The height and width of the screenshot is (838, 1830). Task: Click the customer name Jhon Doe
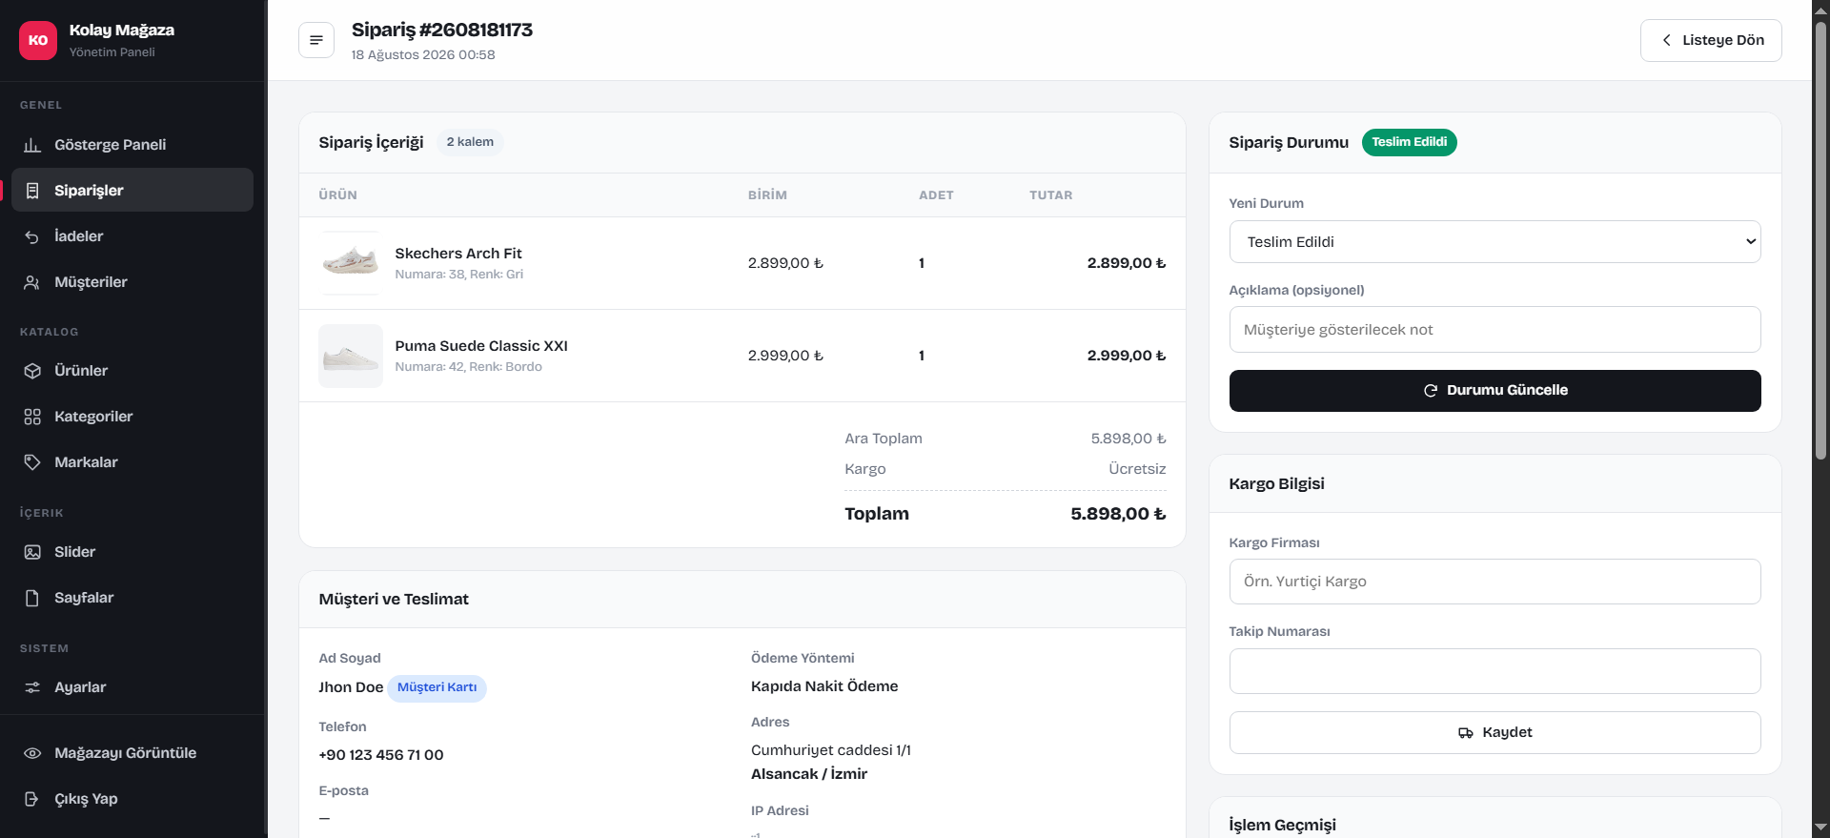[x=351, y=687]
